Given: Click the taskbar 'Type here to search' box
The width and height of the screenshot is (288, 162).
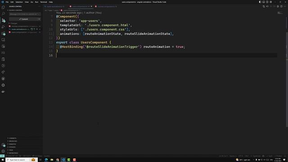Looking at the screenshot, I should coord(22,160).
